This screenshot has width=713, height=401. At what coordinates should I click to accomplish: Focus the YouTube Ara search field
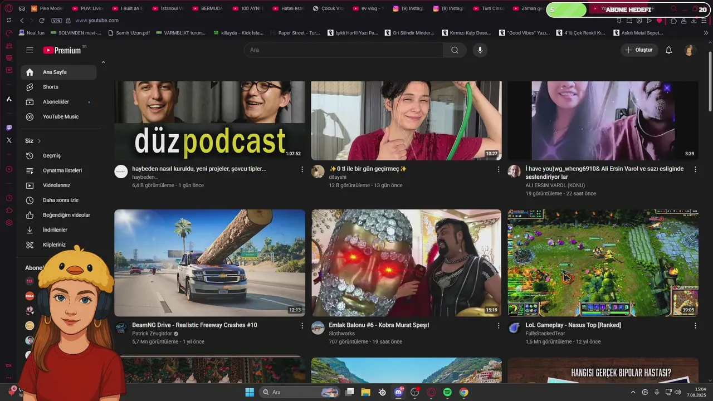[x=344, y=50]
